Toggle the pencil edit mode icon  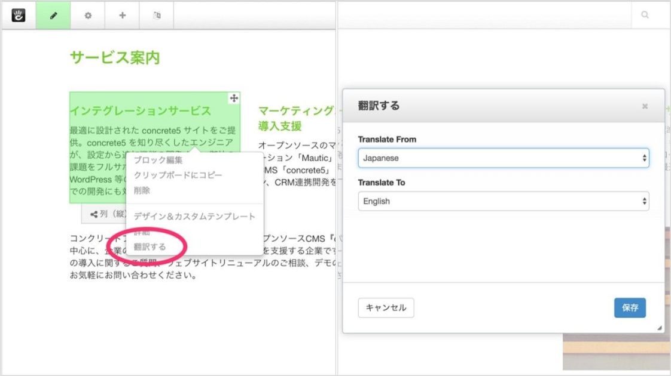coord(53,16)
